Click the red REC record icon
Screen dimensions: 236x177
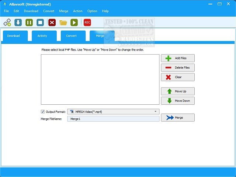87,22
